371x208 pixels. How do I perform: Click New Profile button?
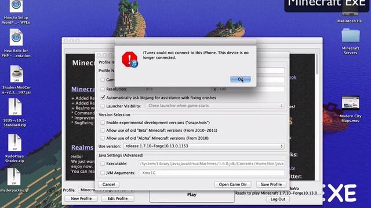point(81,199)
